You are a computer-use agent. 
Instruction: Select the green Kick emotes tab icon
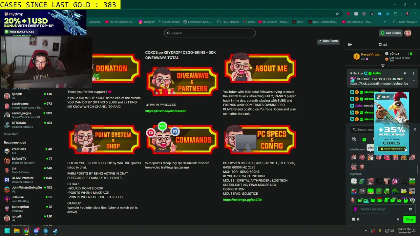pos(364,140)
